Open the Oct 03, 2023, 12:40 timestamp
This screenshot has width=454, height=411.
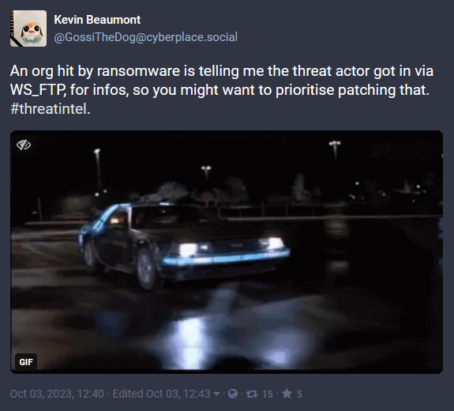57,394
